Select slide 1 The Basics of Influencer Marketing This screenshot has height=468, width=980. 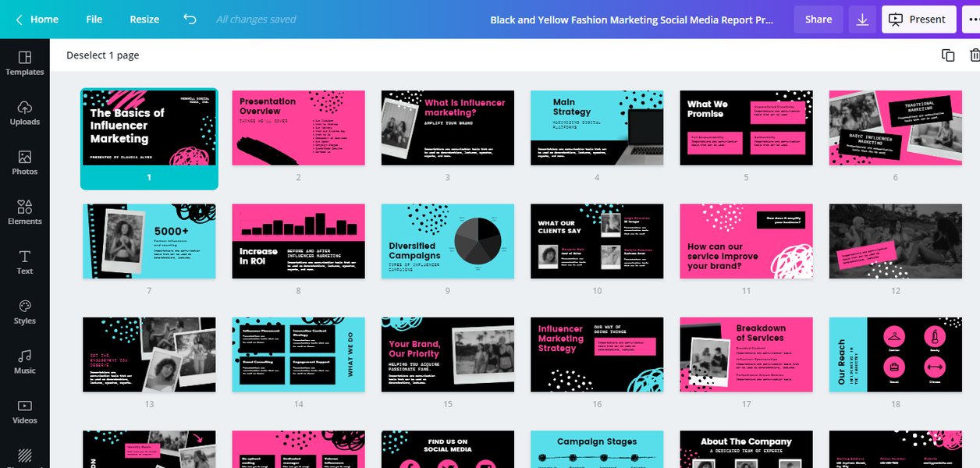[x=149, y=128]
